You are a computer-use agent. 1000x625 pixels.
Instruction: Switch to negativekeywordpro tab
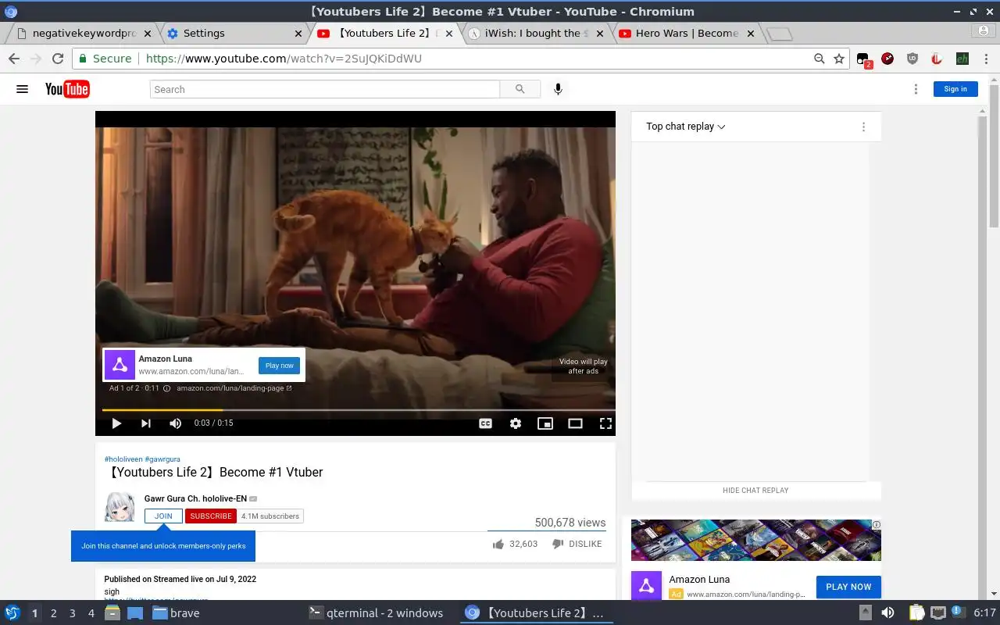click(x=84, y=34)
